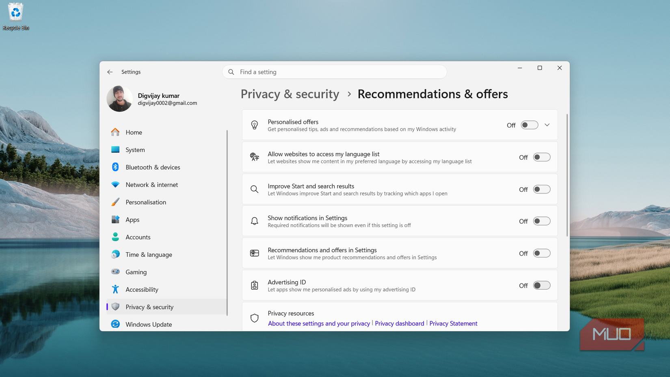Click the Privacy & security shield icon
The height and width of the screenshot is (377, 670).
115,307
